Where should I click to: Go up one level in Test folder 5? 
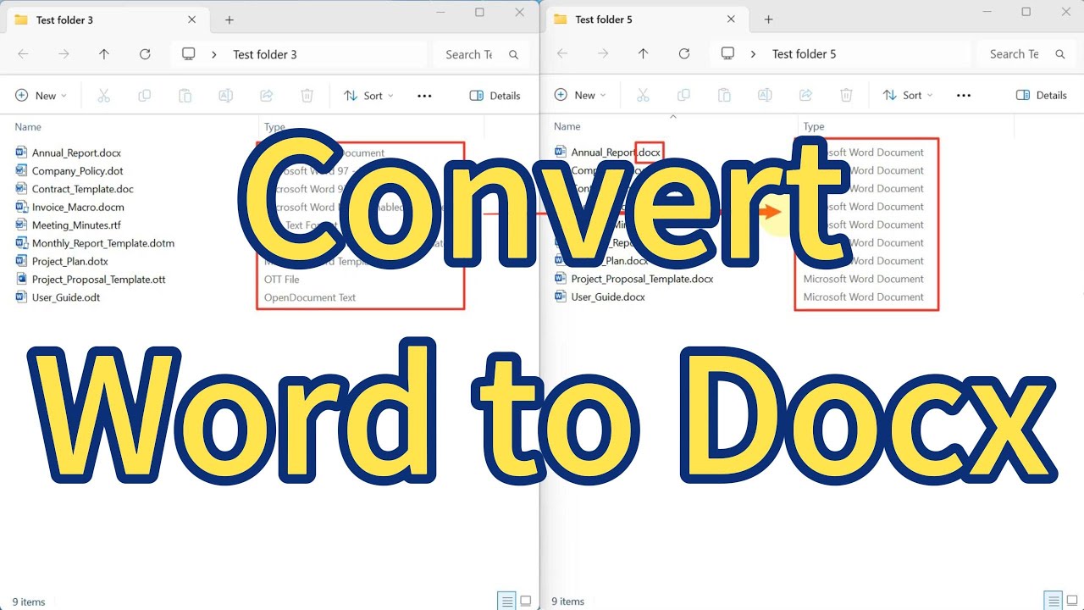pyautogui.click(x=644, y=53)
